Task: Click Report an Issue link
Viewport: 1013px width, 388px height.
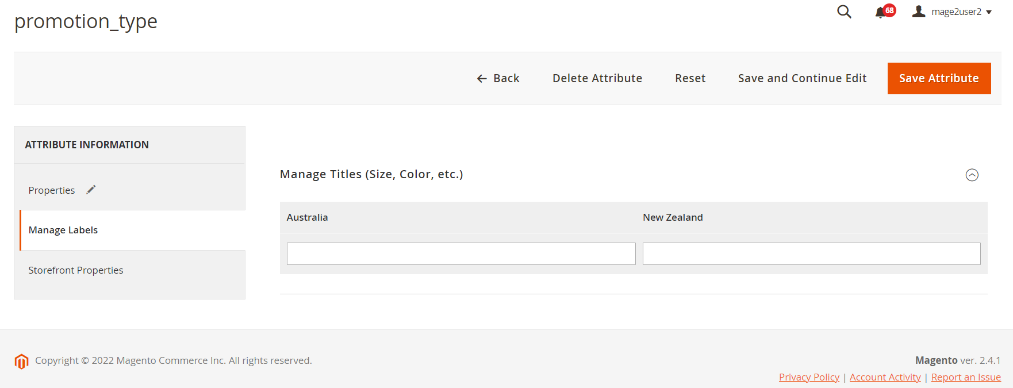Action: click(x=966, y=377)
